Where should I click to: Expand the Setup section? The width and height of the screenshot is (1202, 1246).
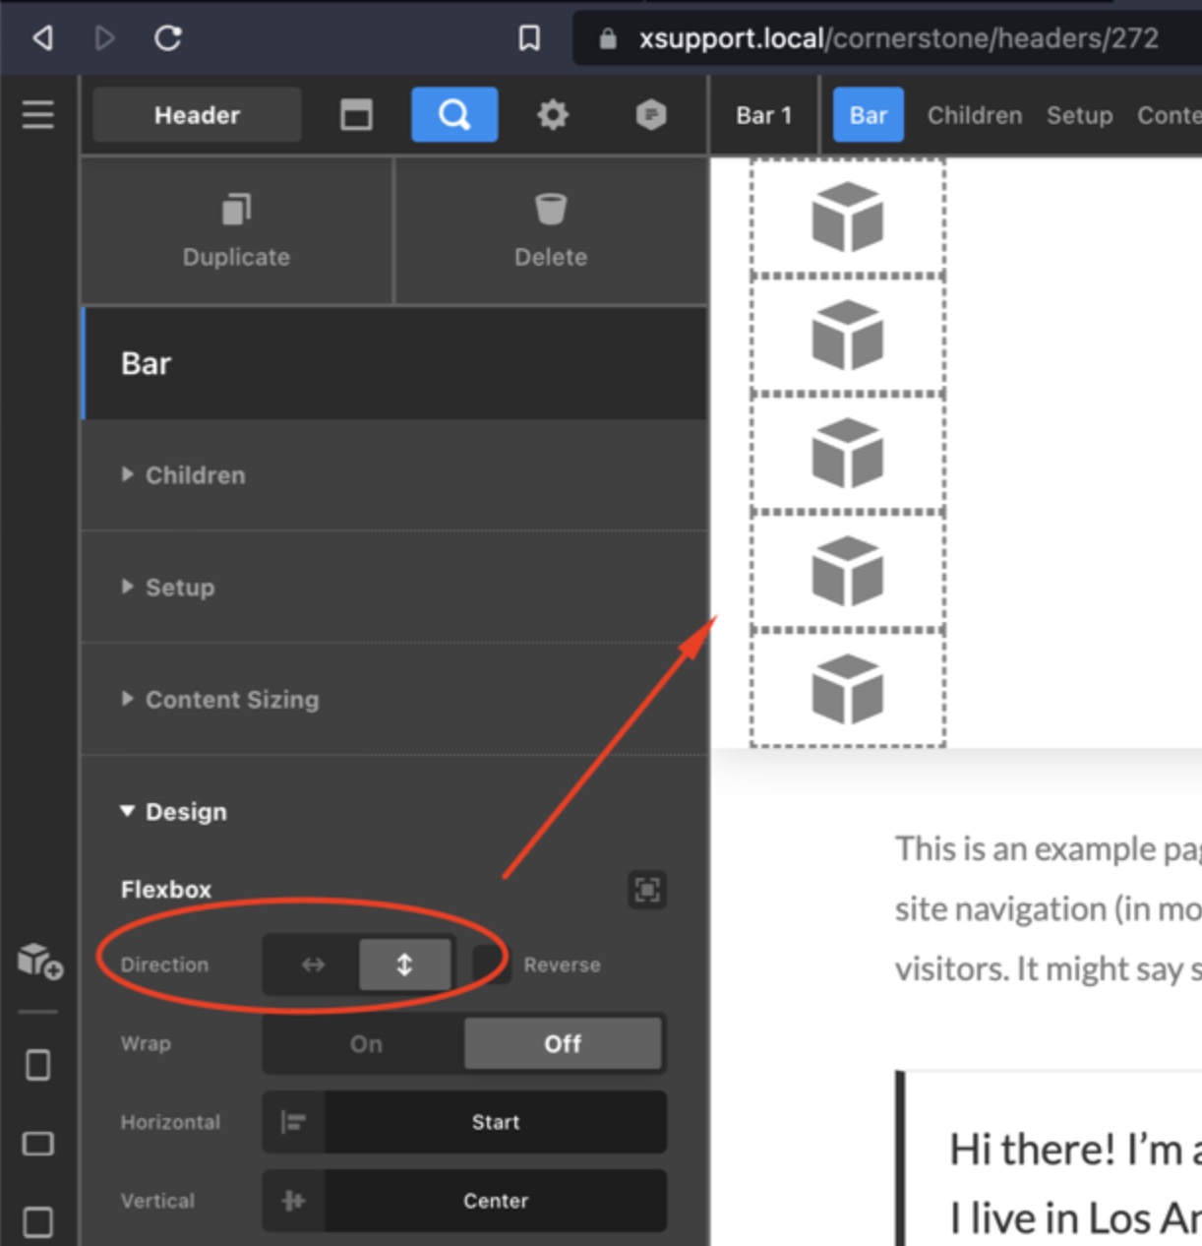(x=179, y=588)
